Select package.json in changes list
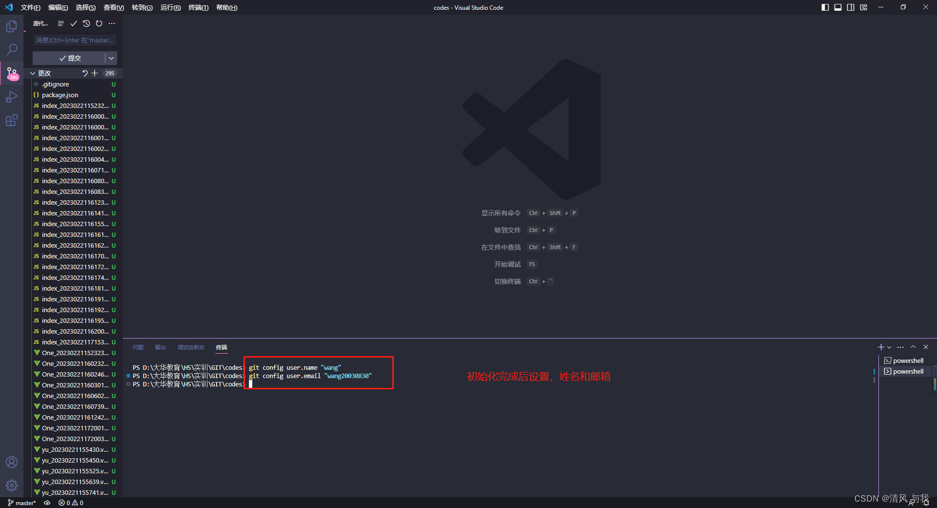Screen dimensions: 937x508 (73, 95)
